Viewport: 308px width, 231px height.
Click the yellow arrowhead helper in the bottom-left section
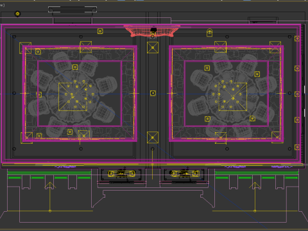[x=50, y=185]
